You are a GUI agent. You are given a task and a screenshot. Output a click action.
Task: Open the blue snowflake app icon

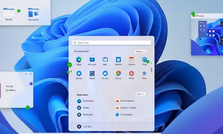(144, 73)
